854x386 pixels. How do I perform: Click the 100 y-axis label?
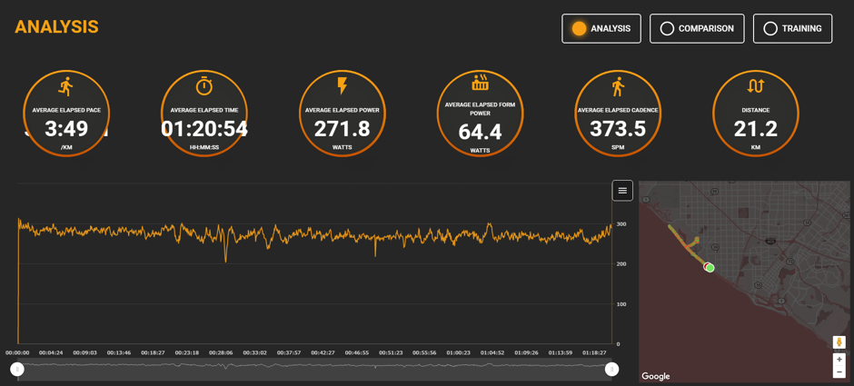click(621, 303)
